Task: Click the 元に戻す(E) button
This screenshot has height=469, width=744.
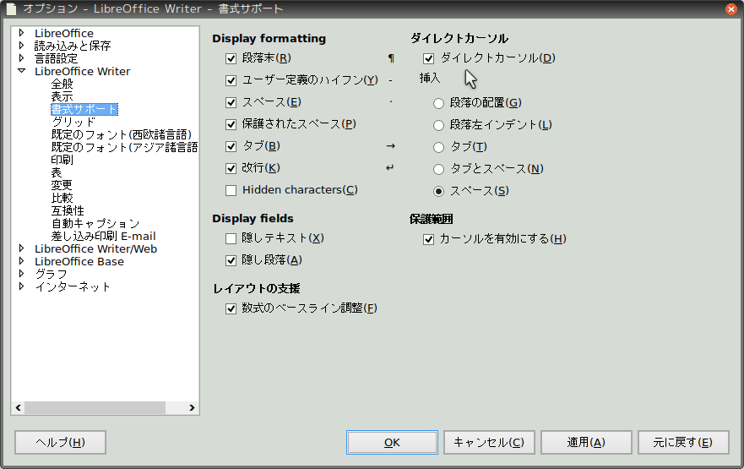Action: (683, 443)
